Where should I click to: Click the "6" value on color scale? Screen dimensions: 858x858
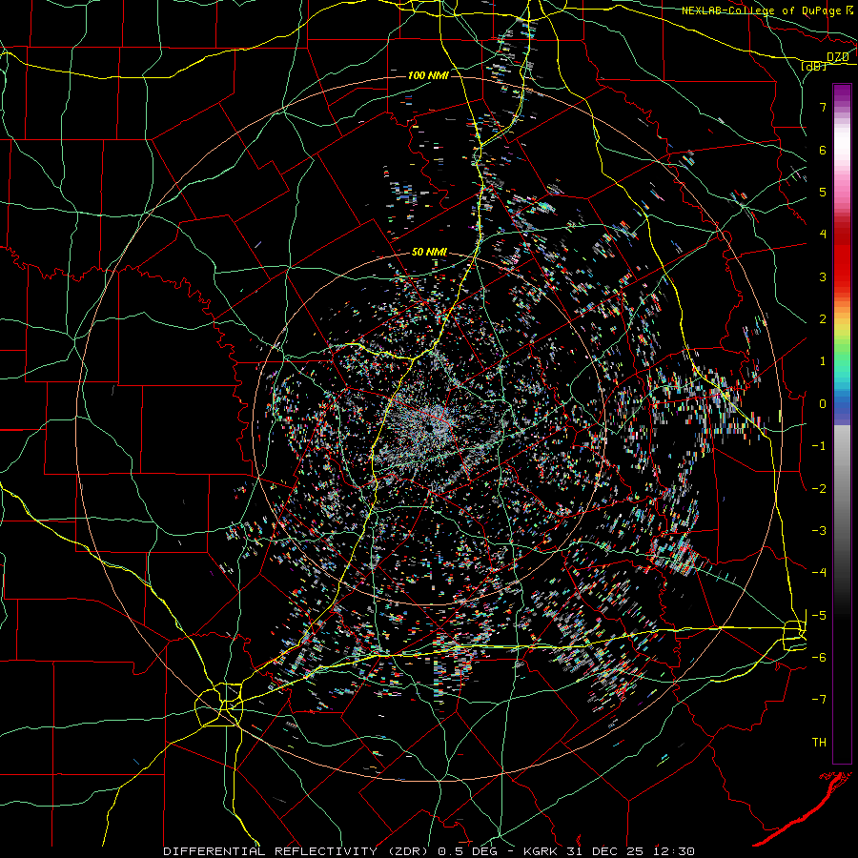tap(823, 150)
